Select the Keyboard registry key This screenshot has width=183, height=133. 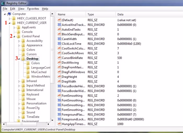[32, 94]
